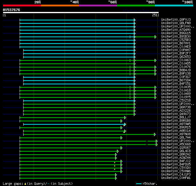Click hit label UniRef100_C5Z5R3
The width and height of the screenshot is (196, 186).
[x=176, y=40]
